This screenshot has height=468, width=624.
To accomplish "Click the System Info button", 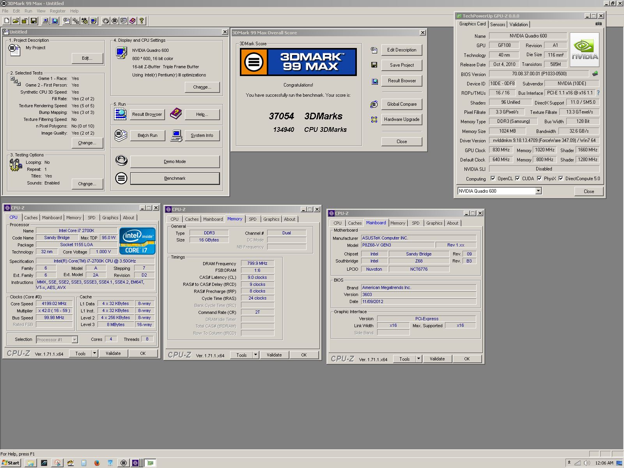I will pyautogui.click(x=202, y=135).
